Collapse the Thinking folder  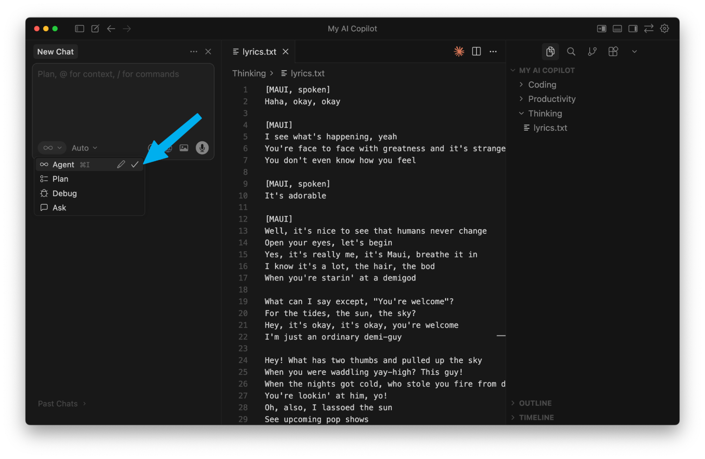coord(545,114)
